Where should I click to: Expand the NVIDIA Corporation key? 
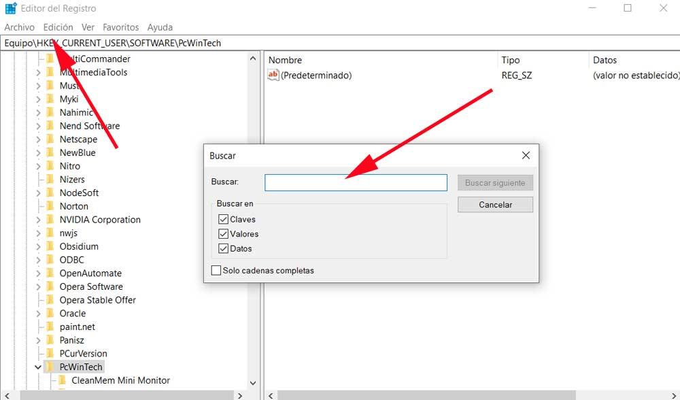[x=38, y=220]
